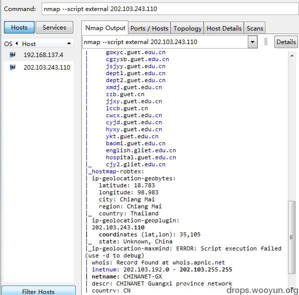Open the Scans tab

point(255,29)
